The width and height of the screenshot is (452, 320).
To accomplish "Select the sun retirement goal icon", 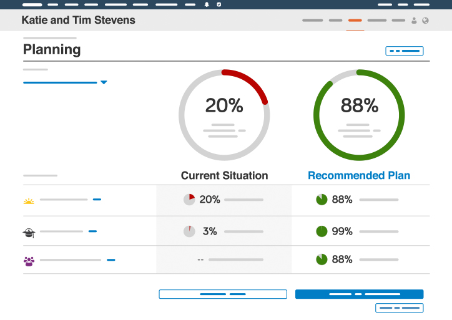I will [29, 201].
